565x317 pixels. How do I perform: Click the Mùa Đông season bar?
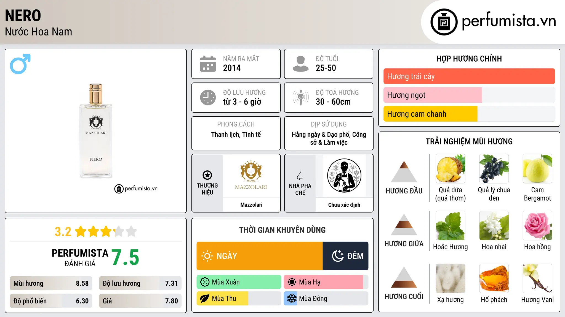326,299
